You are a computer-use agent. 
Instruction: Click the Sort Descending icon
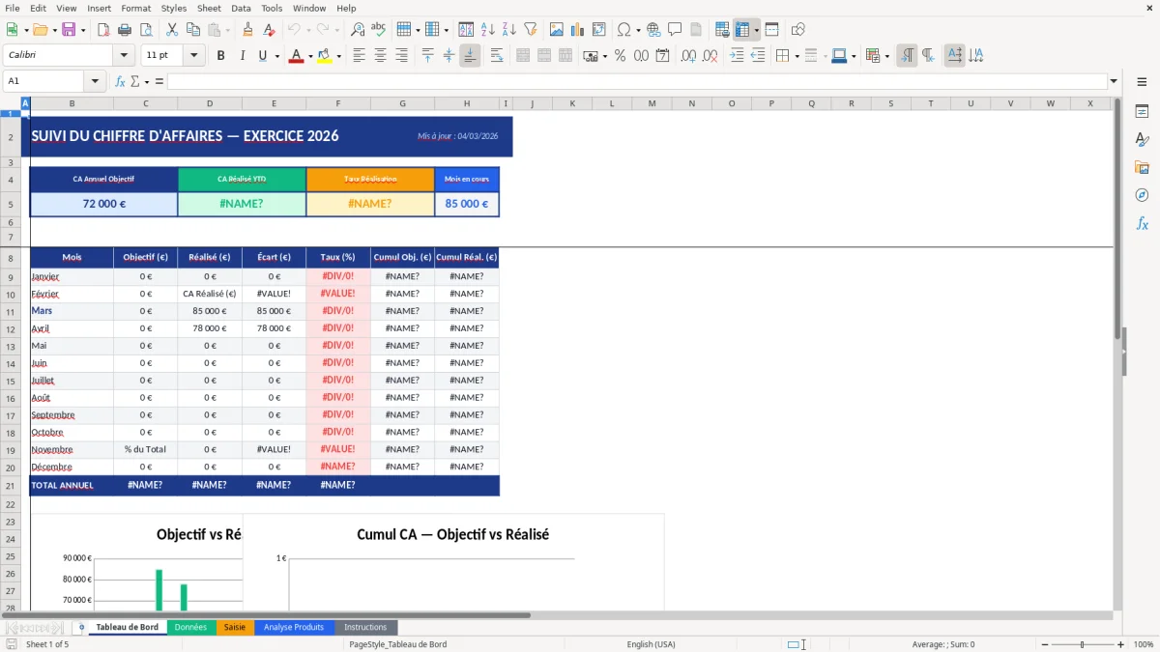coord(508,30)
